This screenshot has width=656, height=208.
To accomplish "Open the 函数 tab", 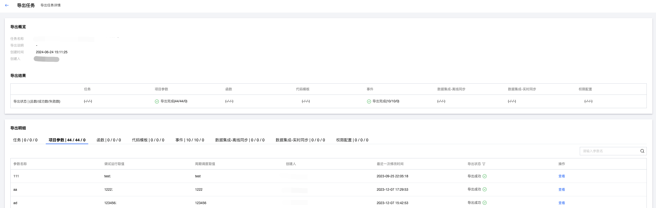I will (x=109, y=140).
